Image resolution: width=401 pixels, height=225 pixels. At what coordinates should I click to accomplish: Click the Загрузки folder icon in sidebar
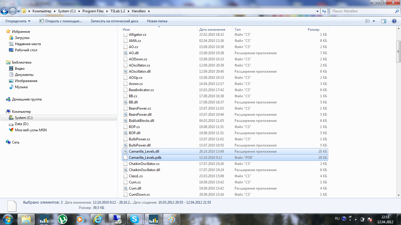click(x=11, y=38)
